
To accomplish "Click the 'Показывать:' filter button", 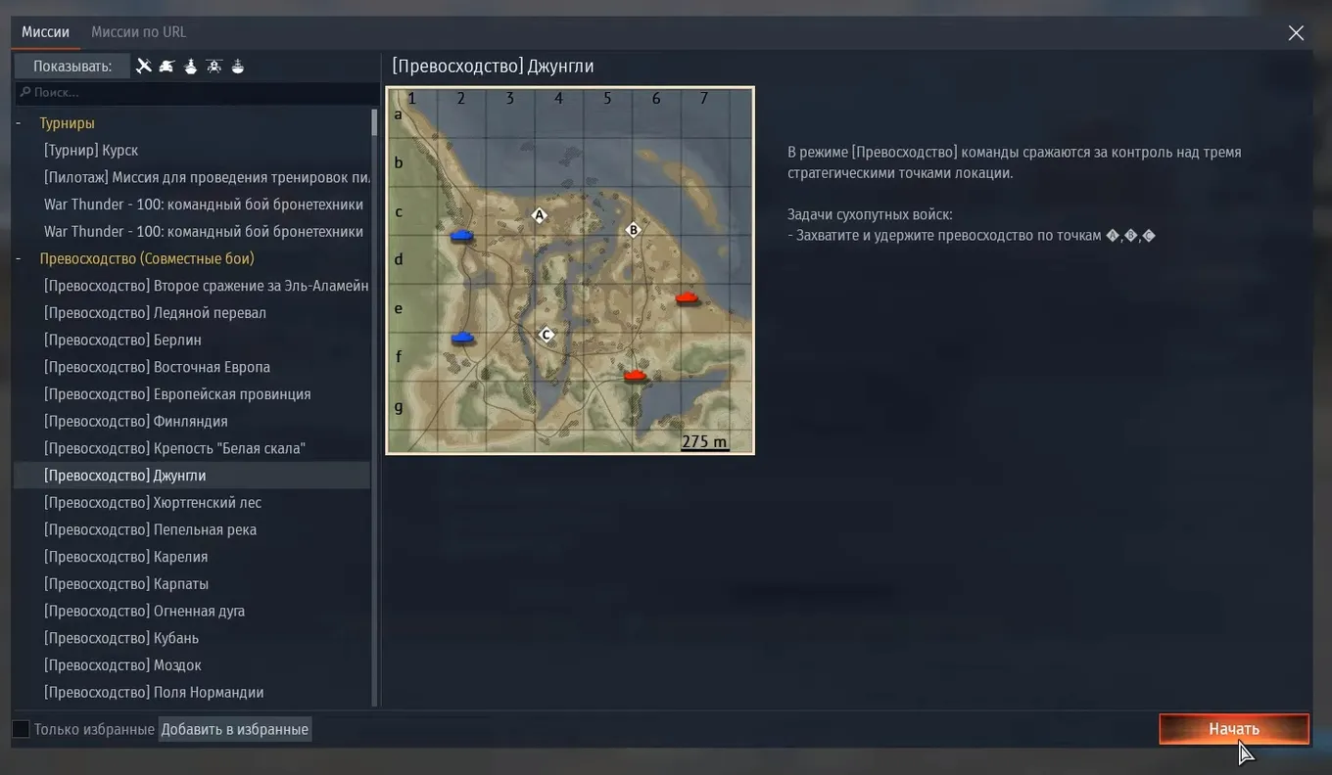I will coord(72,67).
